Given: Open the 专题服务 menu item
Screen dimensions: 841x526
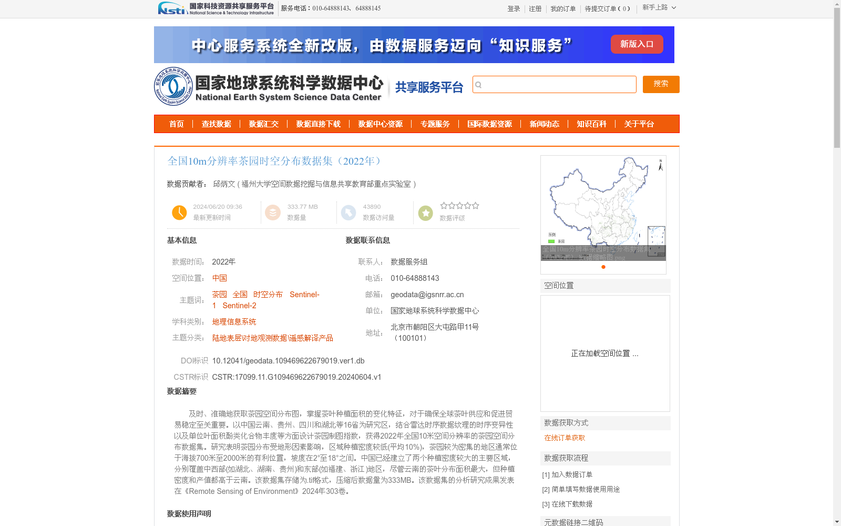Looking at the screenshot, I should click(x=435, y=124).
